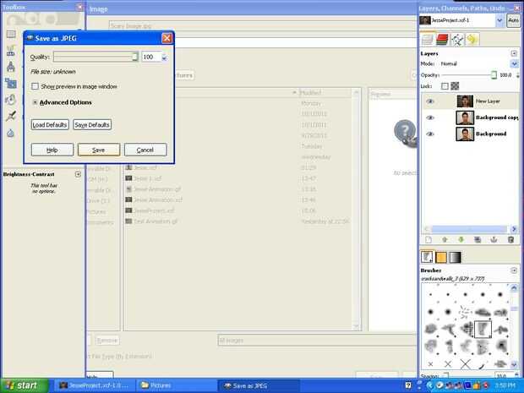Select the Rectangle Select tool in Toolbox
The height and width of the screenshot is (393, 524).
11,34
